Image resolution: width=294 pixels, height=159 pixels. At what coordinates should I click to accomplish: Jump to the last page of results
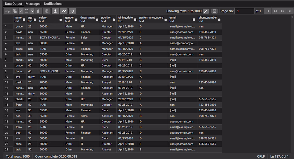290,11
